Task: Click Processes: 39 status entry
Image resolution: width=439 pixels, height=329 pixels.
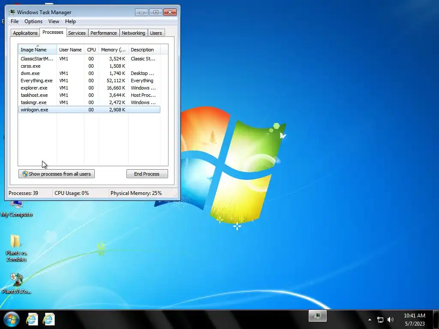Action: (x=23, y=193)
